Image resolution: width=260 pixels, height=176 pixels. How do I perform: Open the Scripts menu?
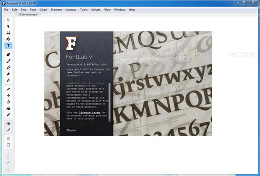click(x=96, y=9)
